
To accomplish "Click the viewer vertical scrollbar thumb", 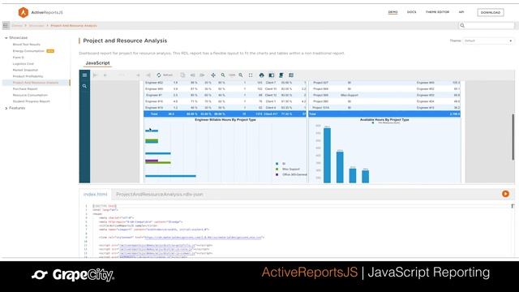I will (x=513, y=137).
